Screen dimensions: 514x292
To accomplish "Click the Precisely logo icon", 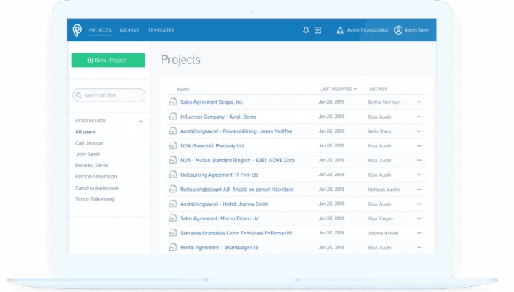I will pos(78,30).
